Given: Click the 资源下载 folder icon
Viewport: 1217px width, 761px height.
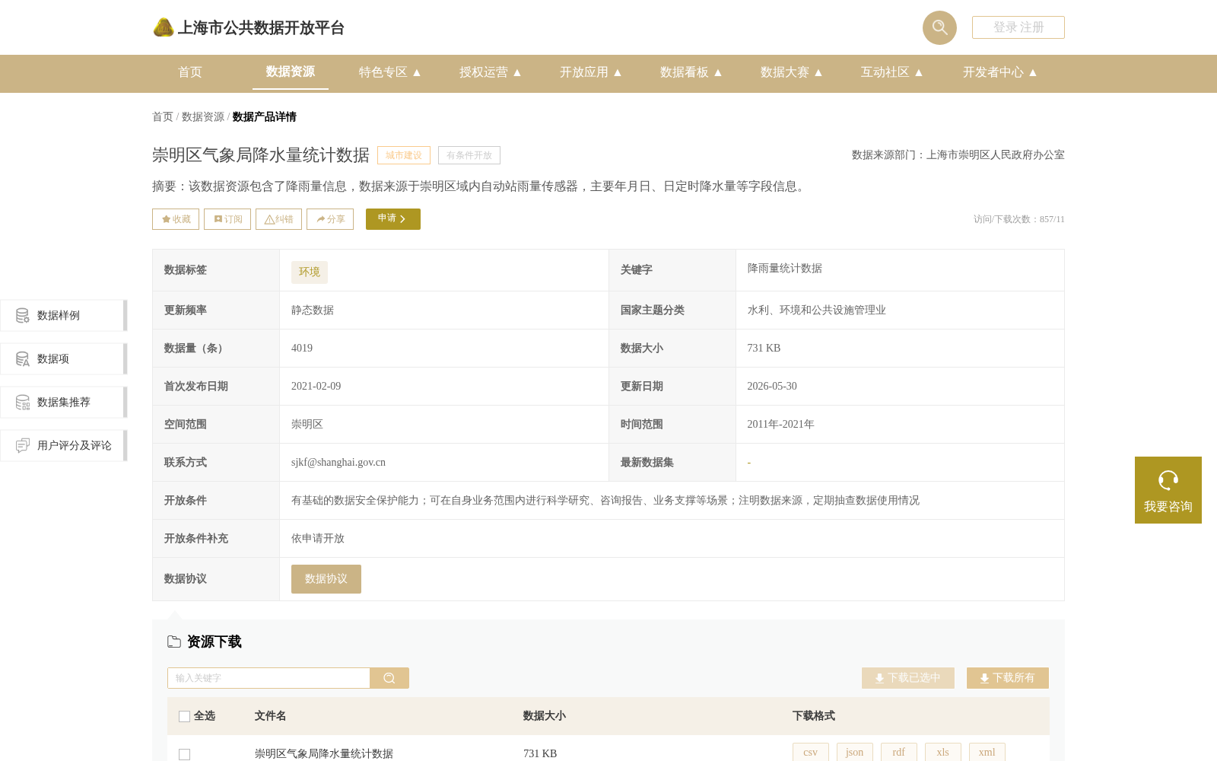Looking at the screenshot, I should [174, 642].
